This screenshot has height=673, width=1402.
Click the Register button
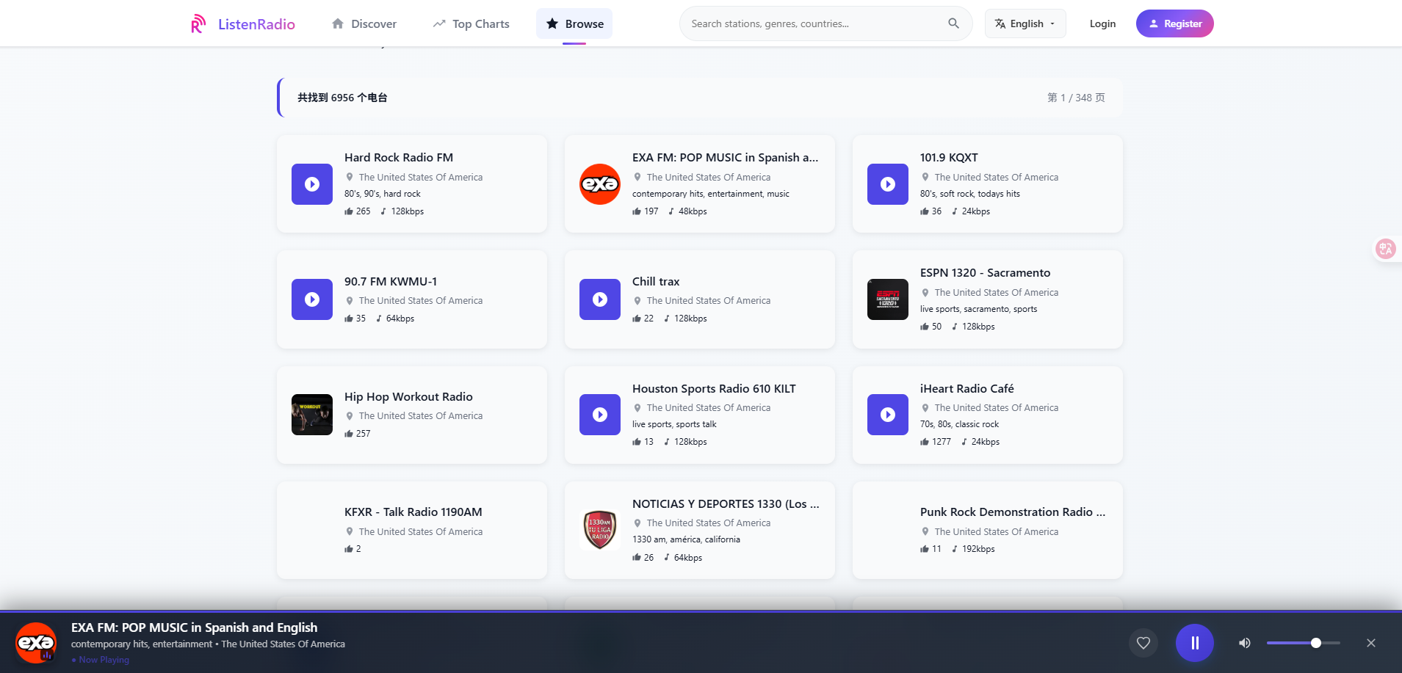1175,23
